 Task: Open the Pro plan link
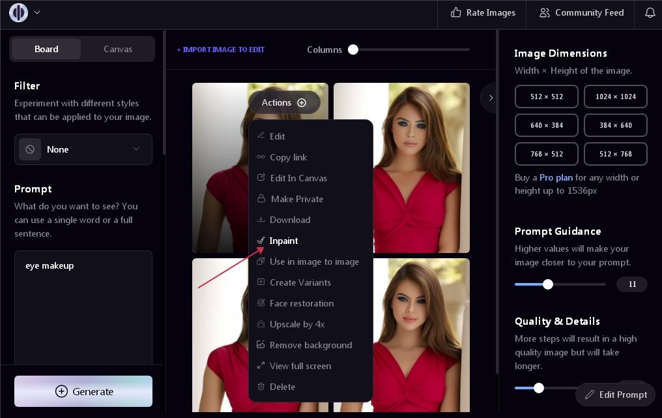[x=555, y=177]
